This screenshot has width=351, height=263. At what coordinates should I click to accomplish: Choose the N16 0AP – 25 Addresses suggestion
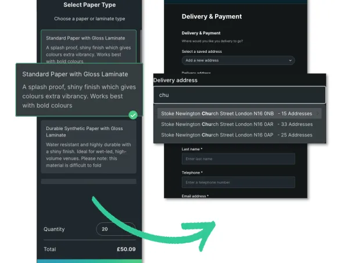[237, 135]
